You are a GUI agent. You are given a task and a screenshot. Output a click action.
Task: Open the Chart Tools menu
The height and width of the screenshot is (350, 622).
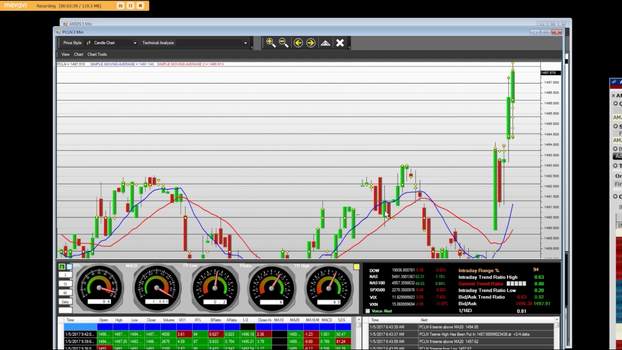pyautogui.click(x=97, y=54)
